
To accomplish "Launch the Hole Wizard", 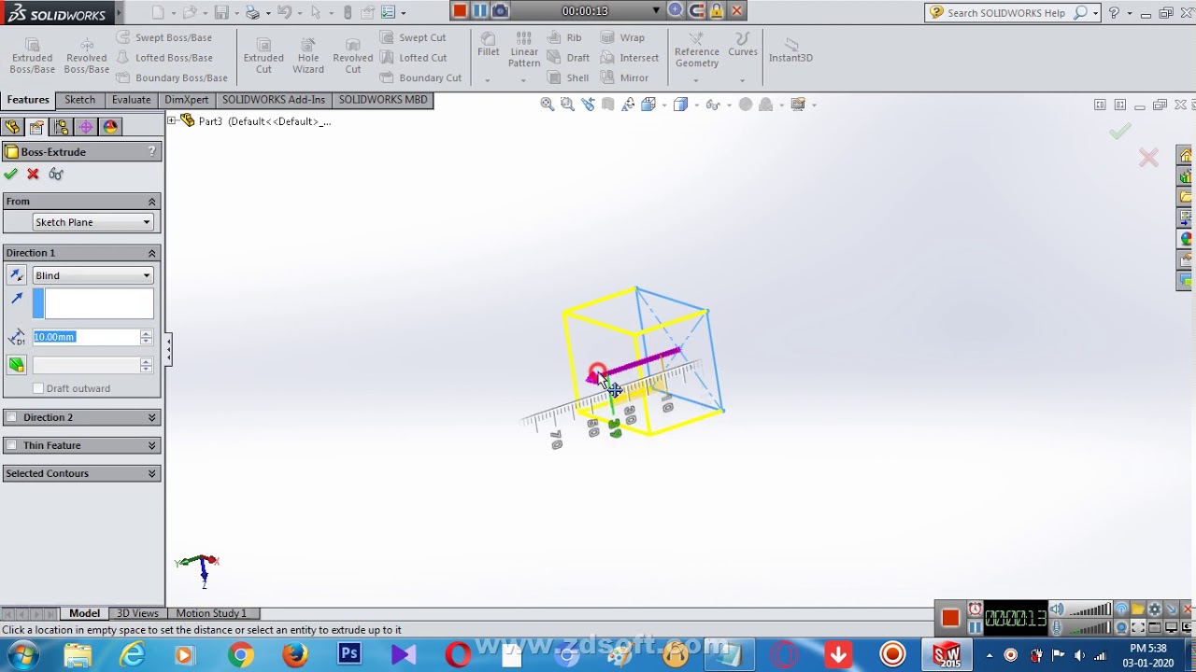I will click(308, 56).
